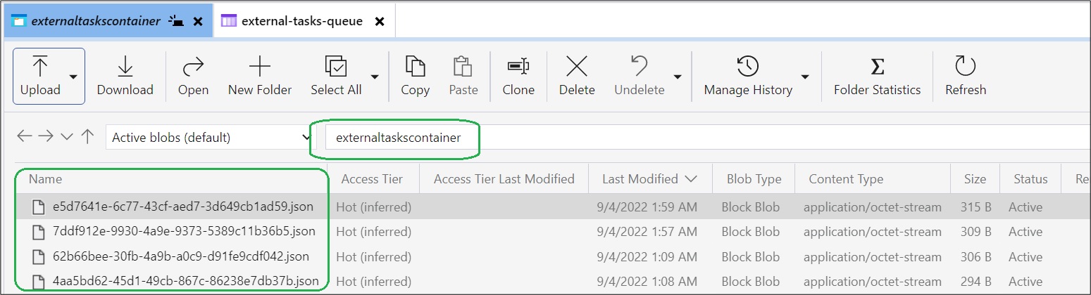Click the Copy icon
The width and height of the screenshot is (1091, 295).
click(x=415, y=67)
